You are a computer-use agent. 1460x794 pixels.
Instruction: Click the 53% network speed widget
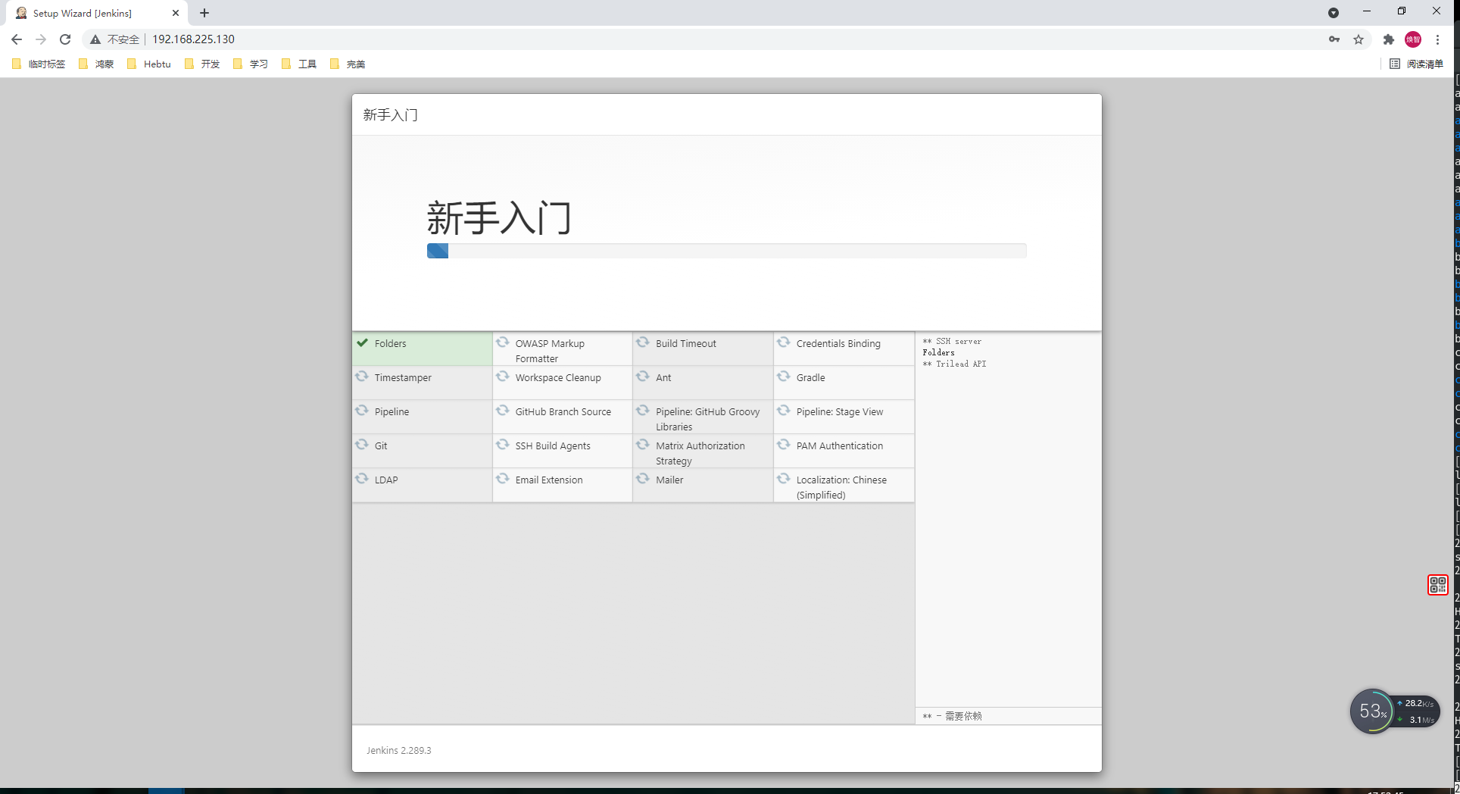tap(1394, 711)
